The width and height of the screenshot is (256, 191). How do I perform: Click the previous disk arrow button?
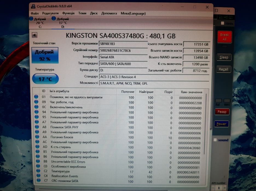click(34, 35)
